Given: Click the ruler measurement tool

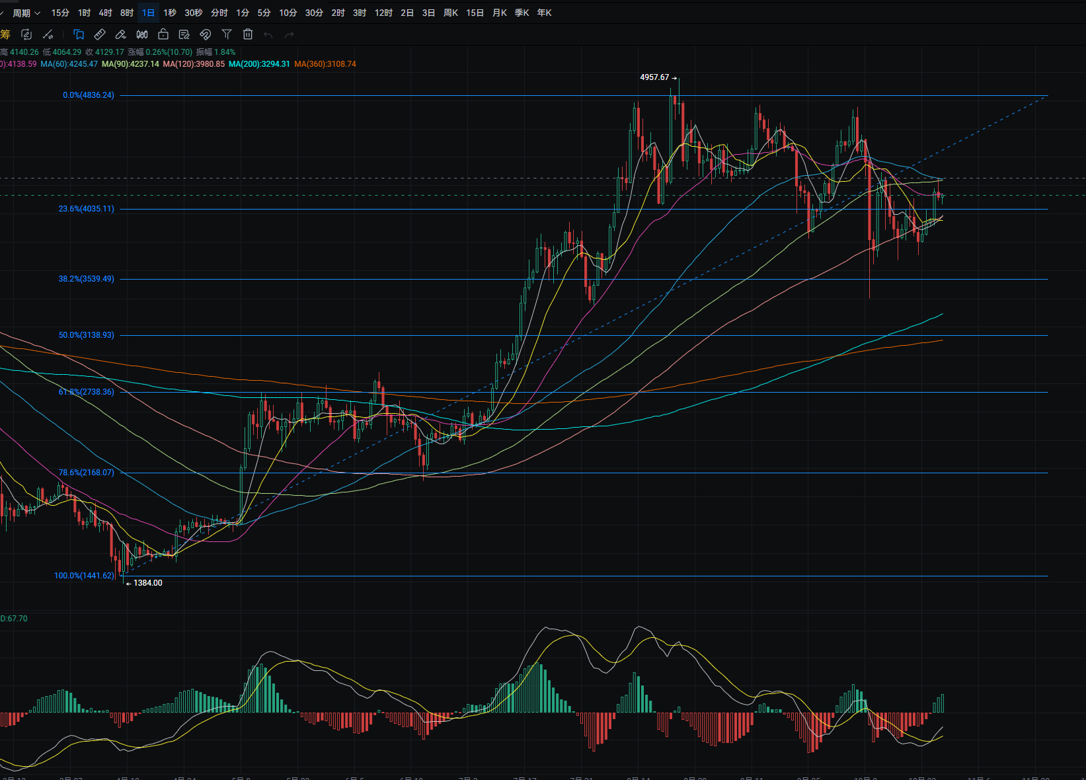Looking at the screenshot, I should 100,34.
